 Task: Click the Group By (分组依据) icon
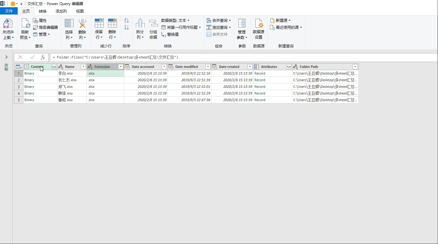click(x=153, y=24)
